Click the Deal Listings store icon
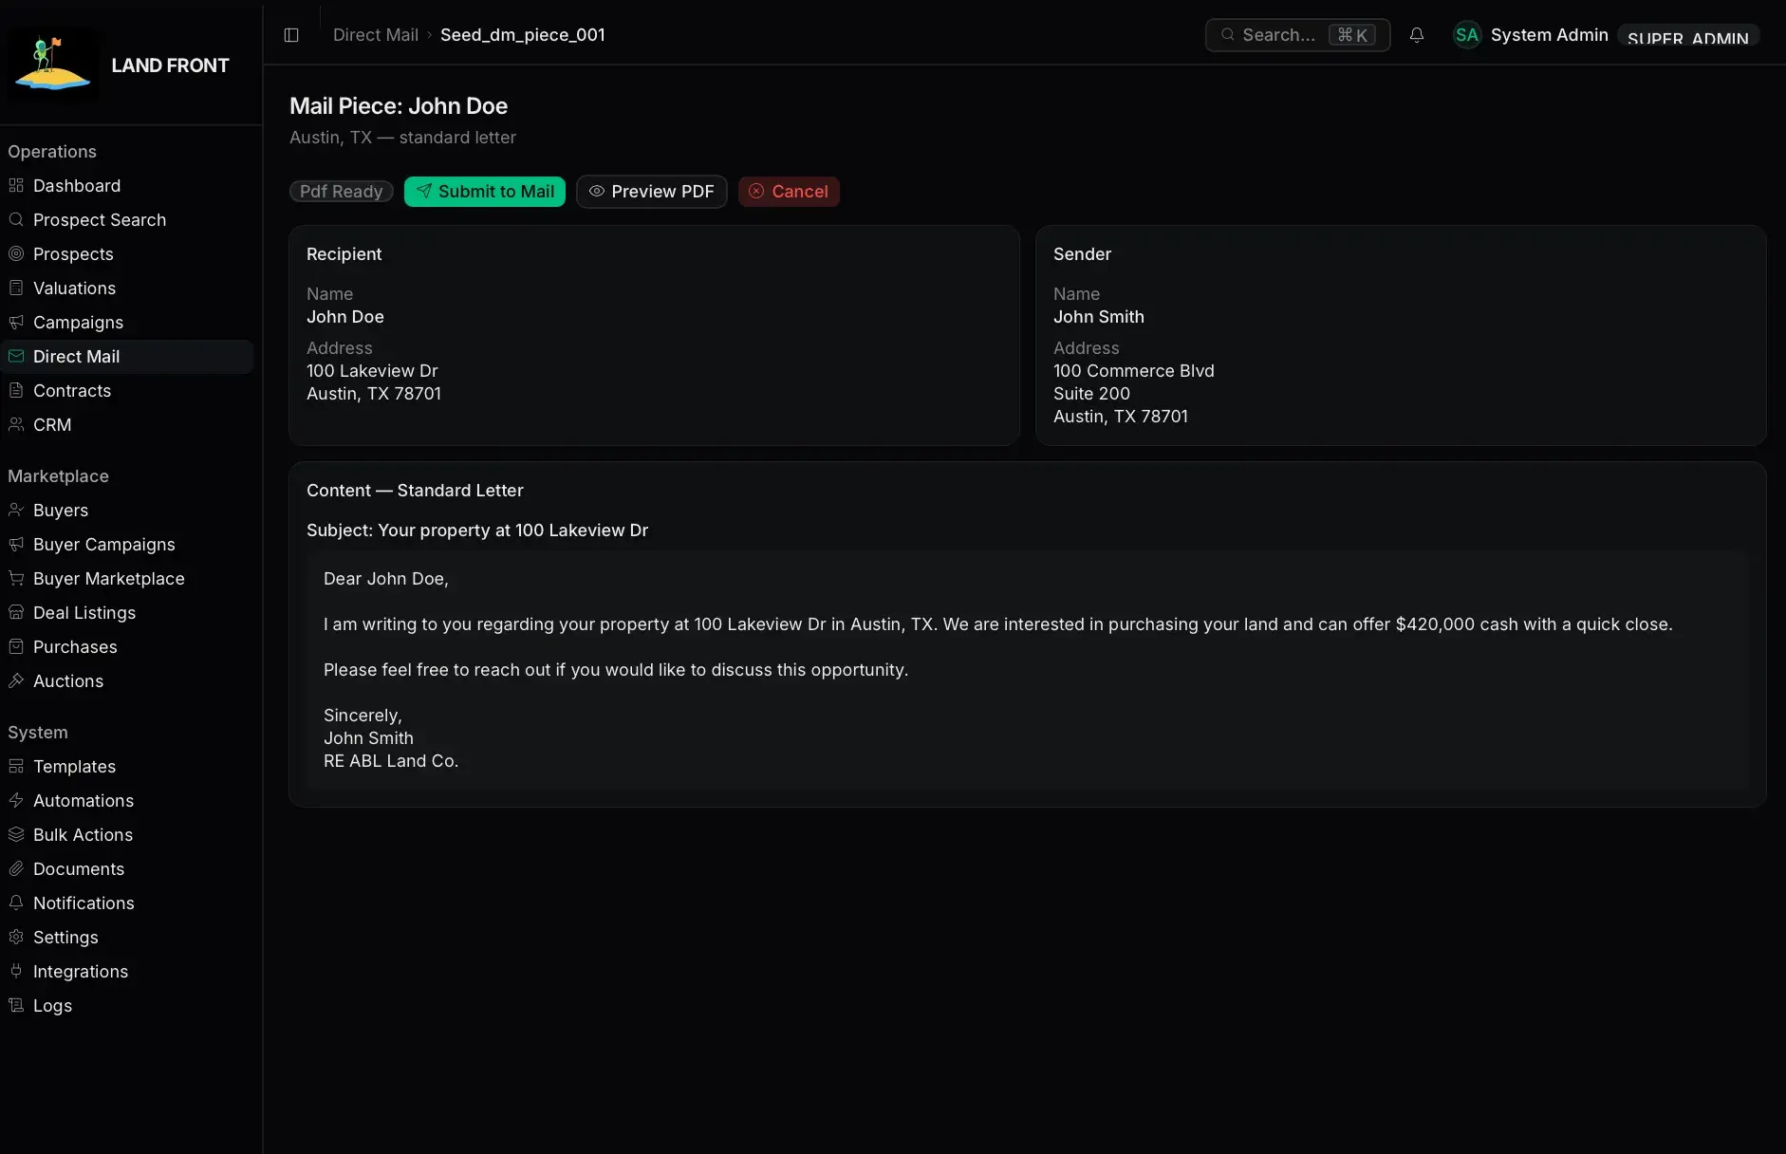The image size is (1786, 1154). (x=16, y=612)
